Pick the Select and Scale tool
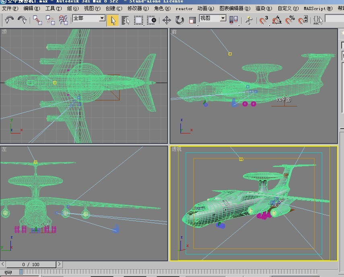The height and width of the screenshot is (277, 344). pos(192,20)
